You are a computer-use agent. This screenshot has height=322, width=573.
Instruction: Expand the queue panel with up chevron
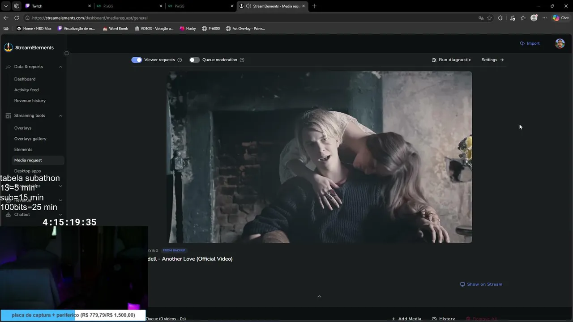[319, 297]
